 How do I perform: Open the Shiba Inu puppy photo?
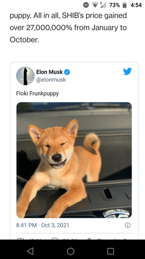click(74, 160)
